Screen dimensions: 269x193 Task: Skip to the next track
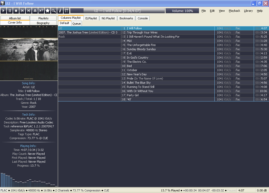click(29, 11)
